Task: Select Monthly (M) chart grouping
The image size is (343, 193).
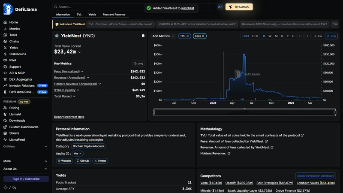Action: click(x=276, y=36)
